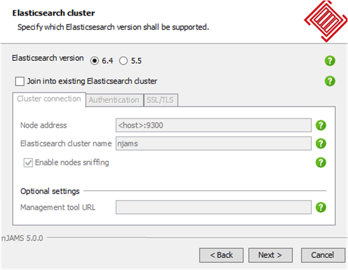Open help for Join into existing cluster
Screen dimensions: 348x270
pos(330,81)
